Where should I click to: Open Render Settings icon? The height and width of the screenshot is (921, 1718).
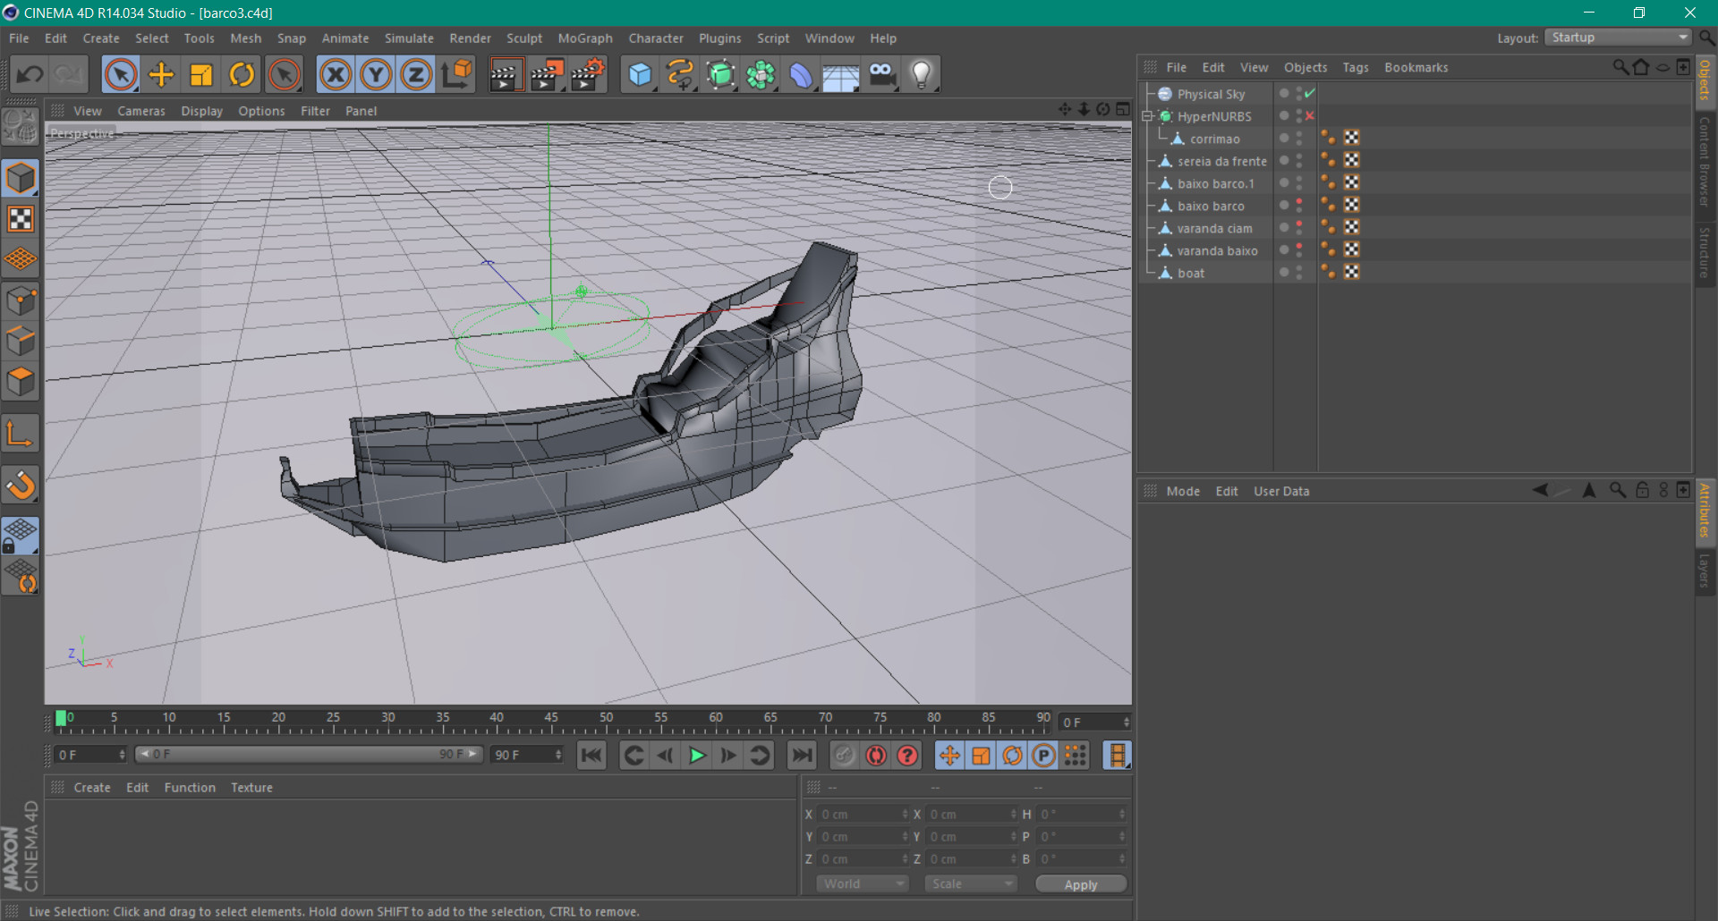pos(588,74)
